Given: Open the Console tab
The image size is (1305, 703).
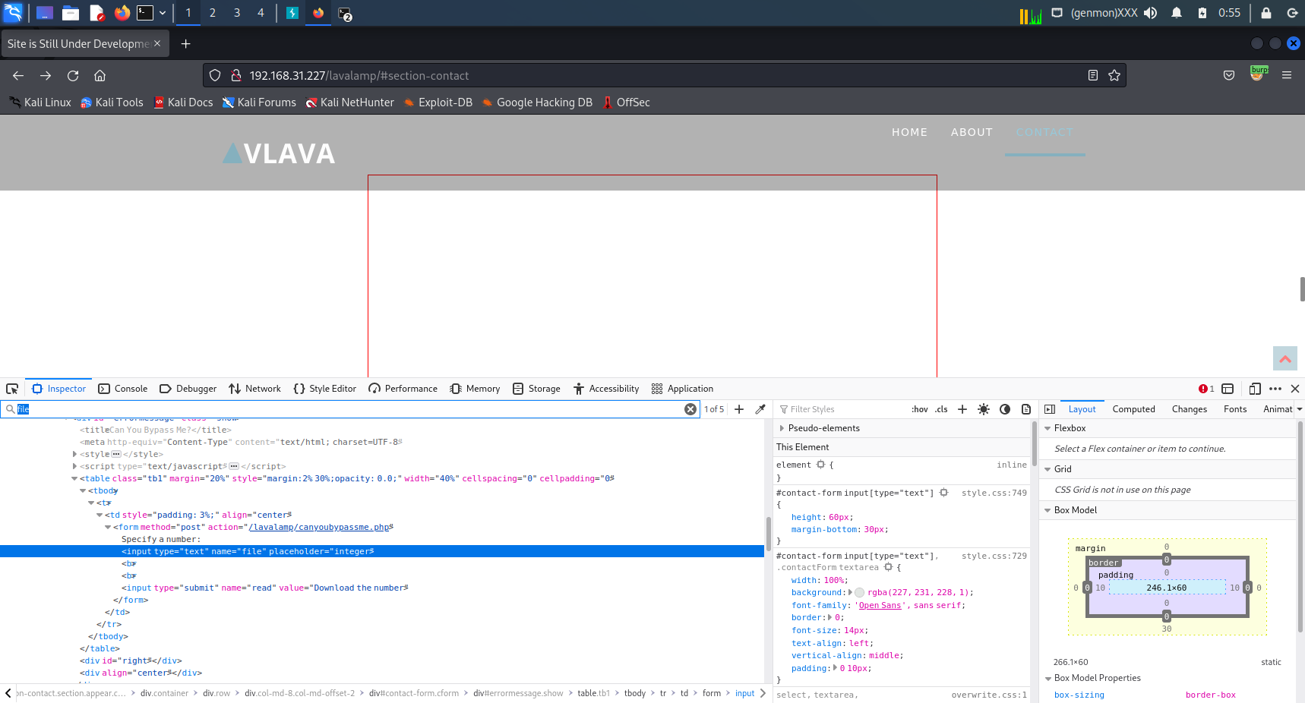Looking at the screenshot, I should coord(123,389).
